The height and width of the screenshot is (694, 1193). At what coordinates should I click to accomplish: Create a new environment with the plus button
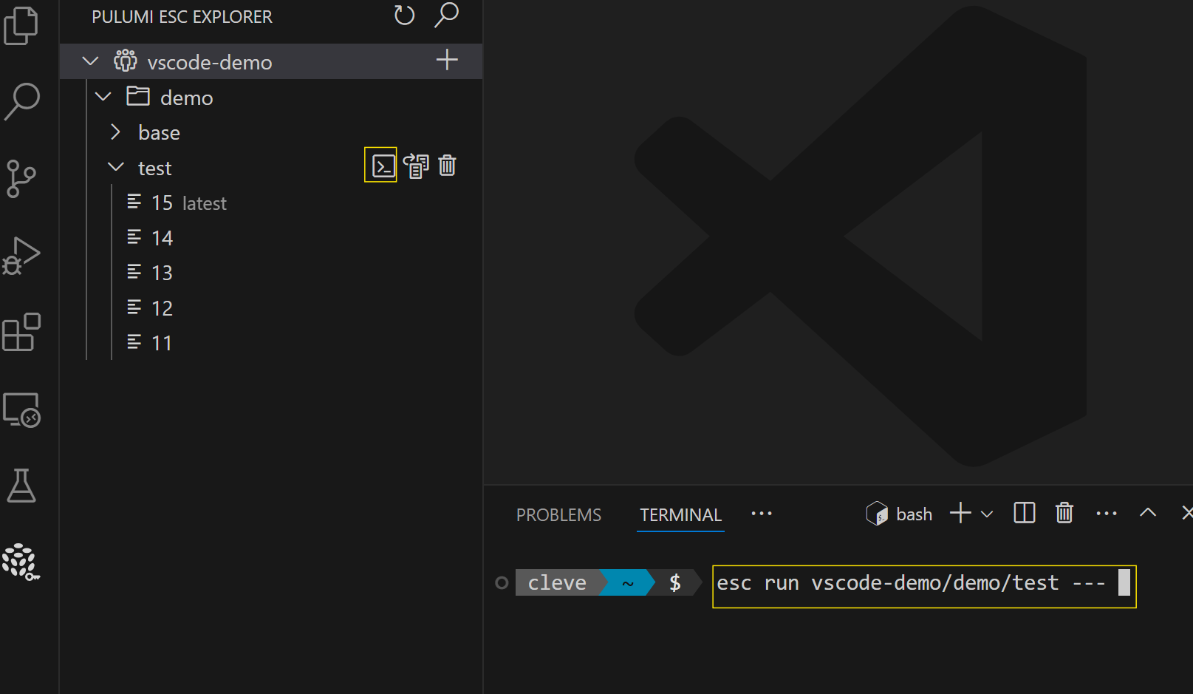(x=446, y=60)
